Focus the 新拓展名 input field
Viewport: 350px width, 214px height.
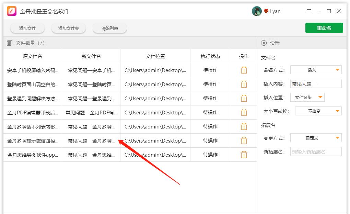316,152
